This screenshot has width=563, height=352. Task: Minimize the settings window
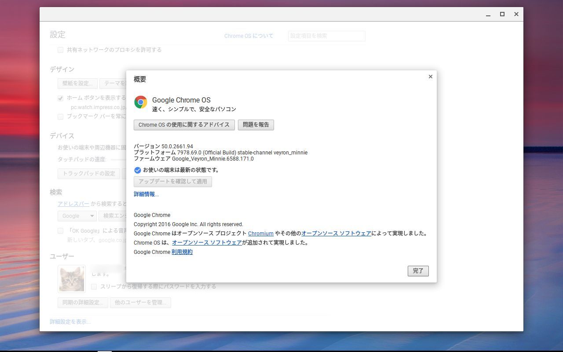tap(488, 15)
